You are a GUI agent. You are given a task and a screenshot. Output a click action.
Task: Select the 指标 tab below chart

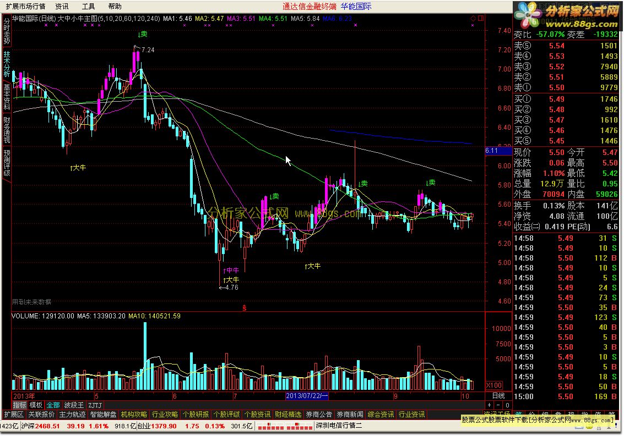pos(19,405)
